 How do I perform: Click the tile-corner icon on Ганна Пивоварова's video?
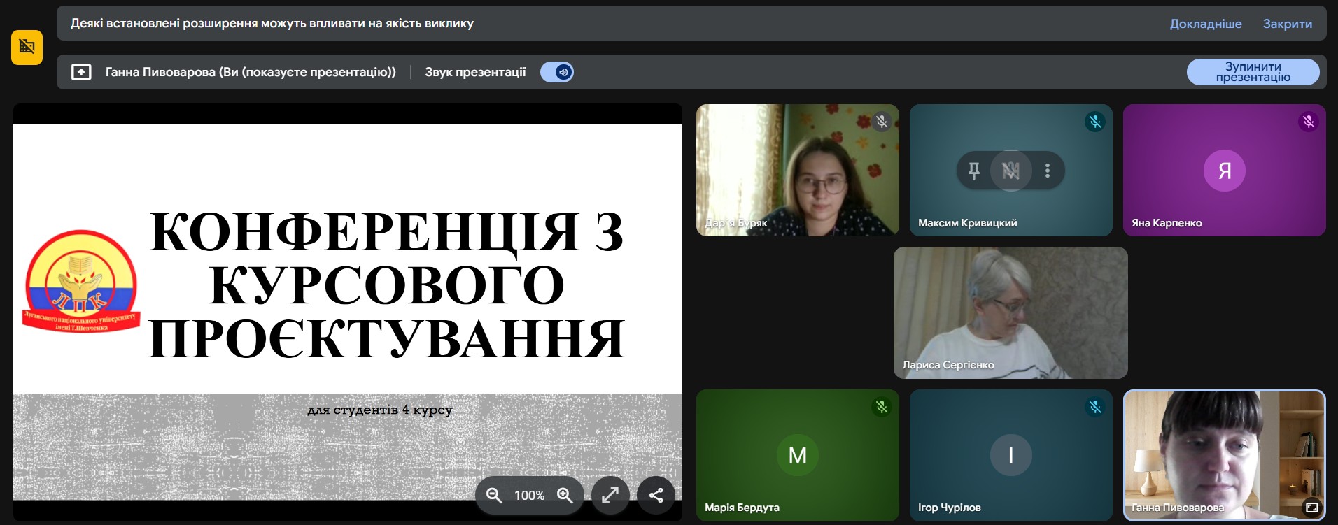tap(1311, 508)
